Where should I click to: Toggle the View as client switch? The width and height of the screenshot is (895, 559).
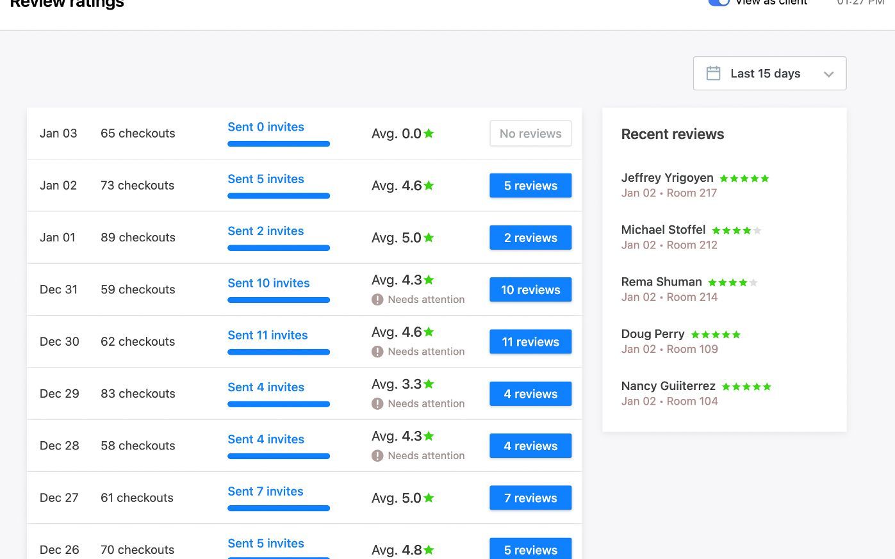pos(719,2)
